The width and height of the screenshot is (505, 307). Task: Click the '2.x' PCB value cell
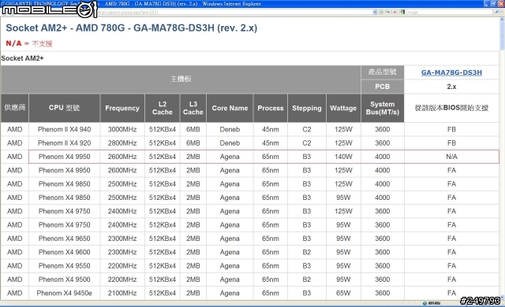pyautogui.click(x=451, y=87)
